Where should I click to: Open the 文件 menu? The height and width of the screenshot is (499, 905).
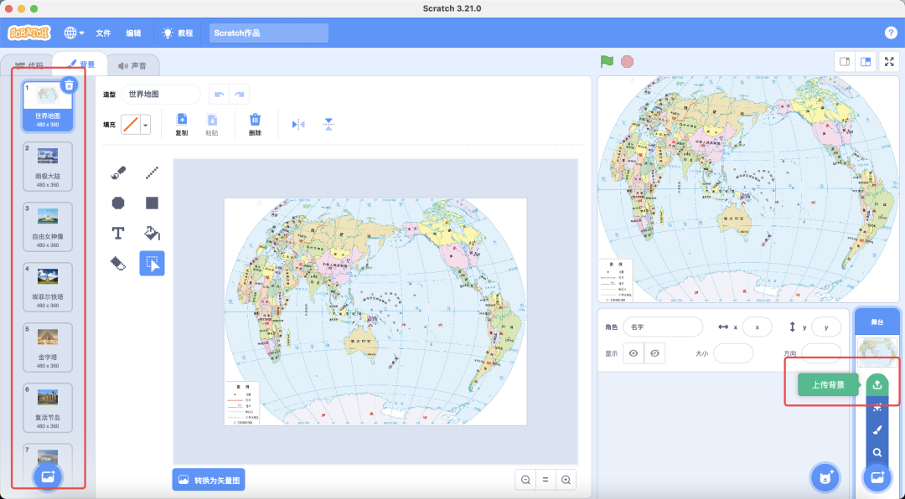coord(103,33)
